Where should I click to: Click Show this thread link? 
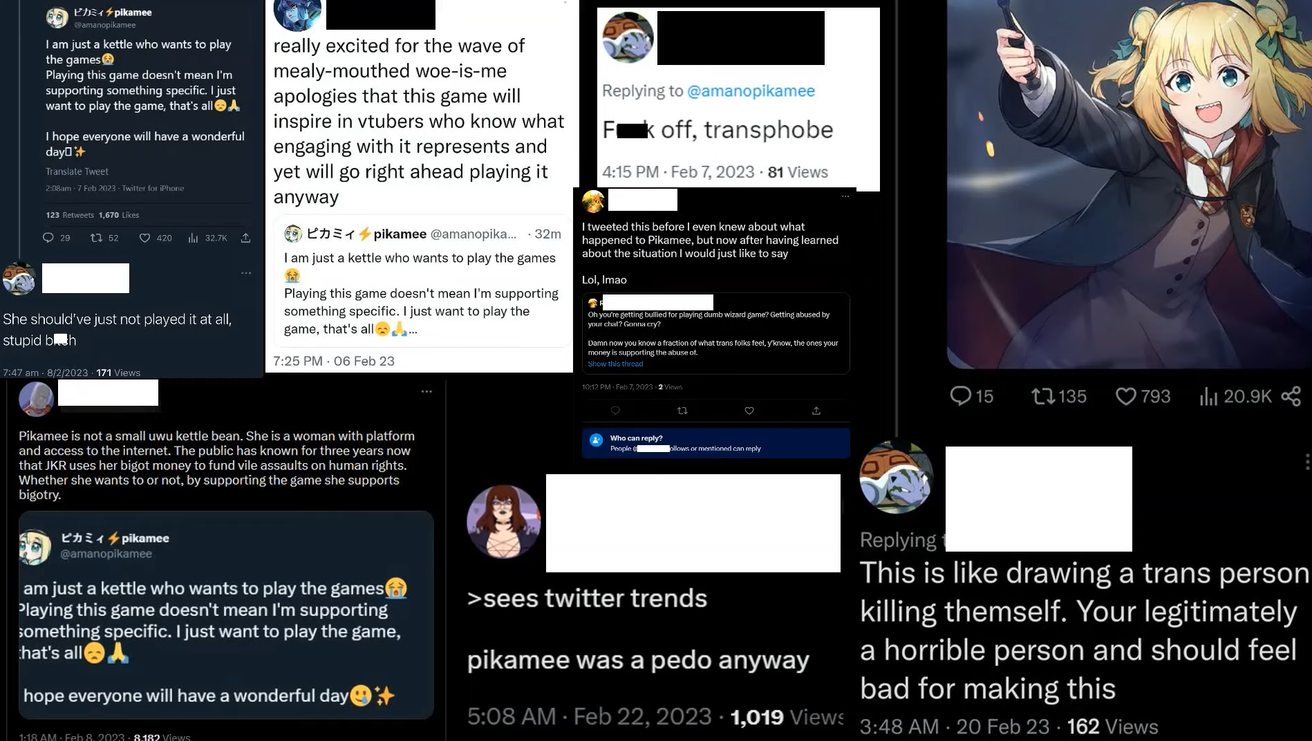coord(615,364)
